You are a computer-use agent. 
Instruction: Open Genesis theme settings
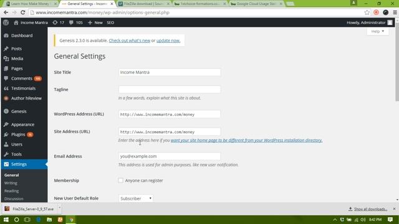(19, 111)
